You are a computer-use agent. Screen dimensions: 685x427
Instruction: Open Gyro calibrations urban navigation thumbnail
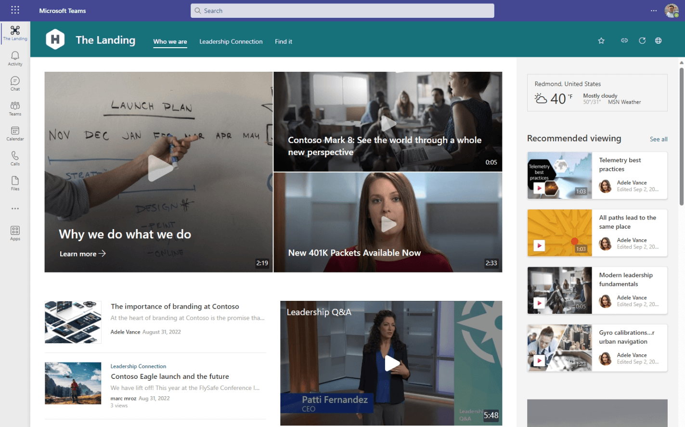pos(559,348)
